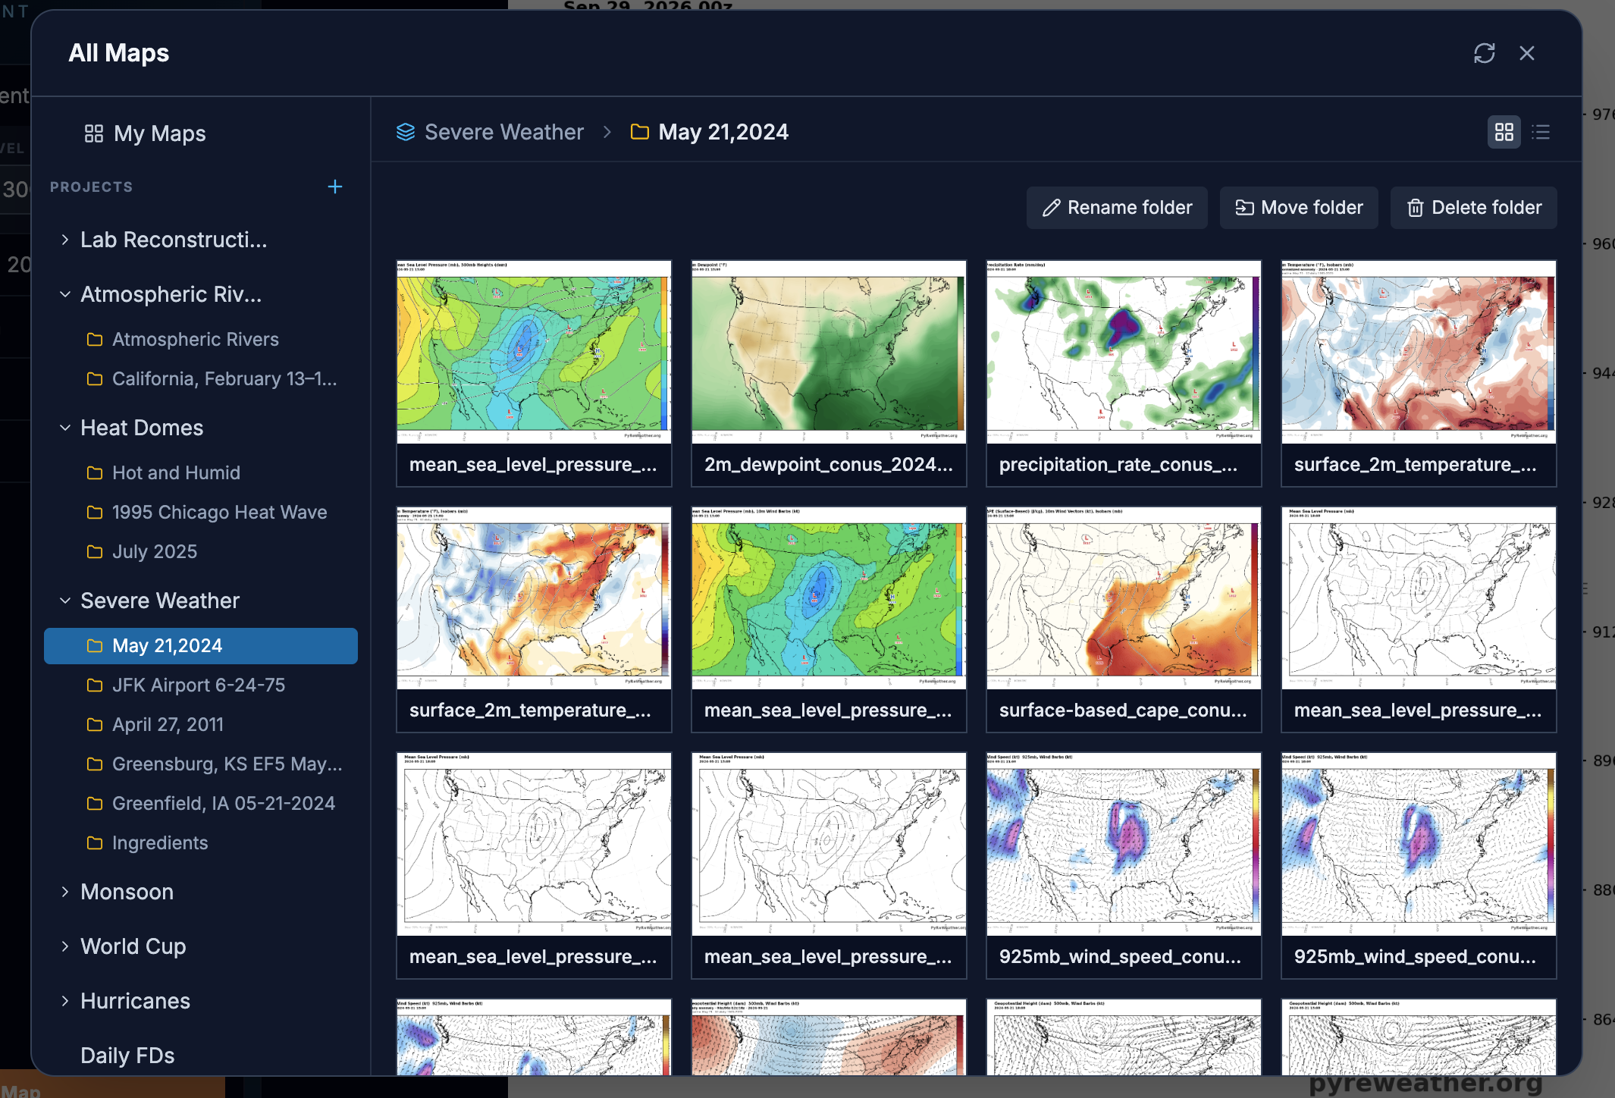Collapse the Severe Weather project
This screenshot has height=1098, width=1615.
65,601
